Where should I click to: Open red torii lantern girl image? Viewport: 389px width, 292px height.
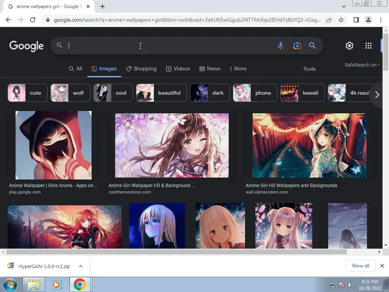click(x=309, y=146)
